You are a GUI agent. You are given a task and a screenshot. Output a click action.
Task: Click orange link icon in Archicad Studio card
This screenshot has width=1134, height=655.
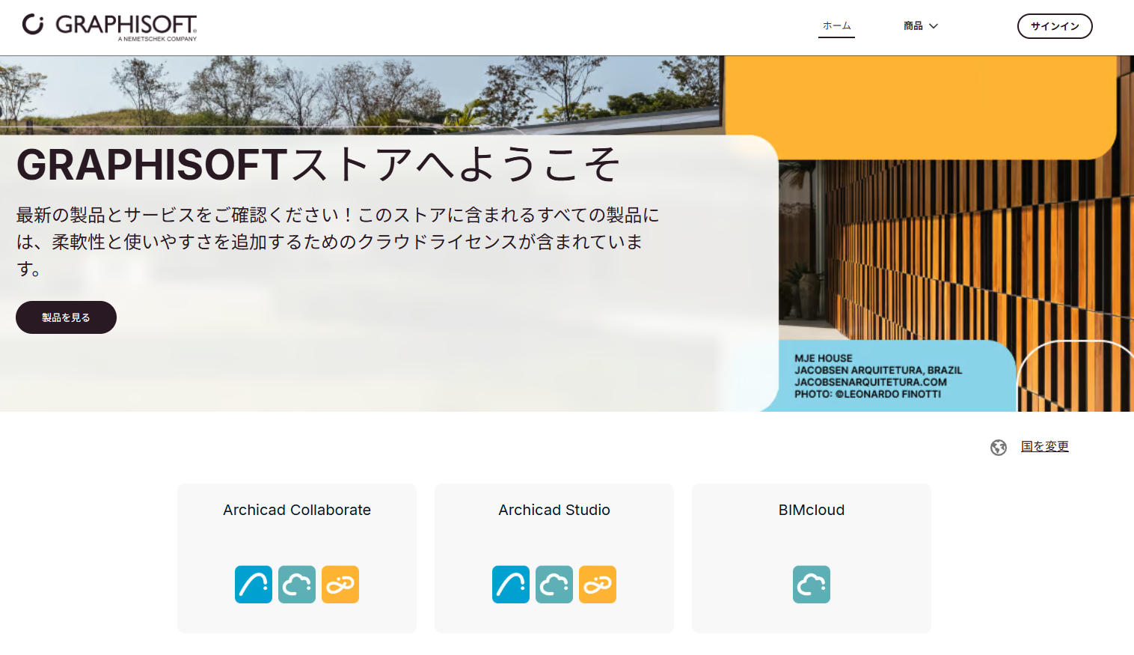tap(598, 585)
